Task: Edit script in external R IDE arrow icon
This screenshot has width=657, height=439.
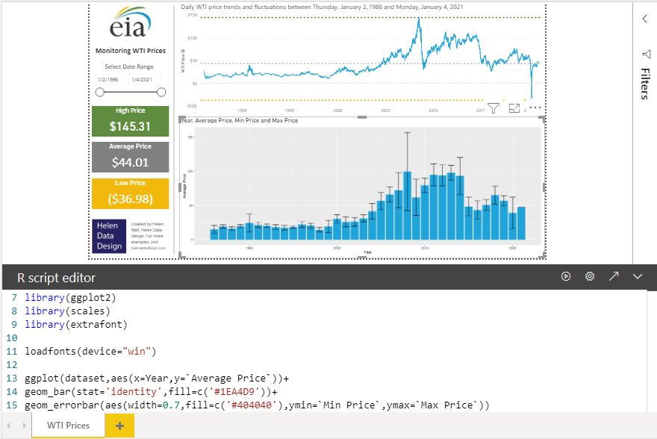Action: pyautogui.click(x=614, y=276)
